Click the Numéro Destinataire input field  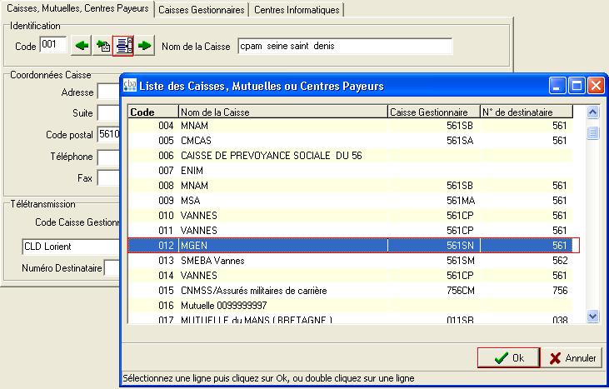click(112, 268)
